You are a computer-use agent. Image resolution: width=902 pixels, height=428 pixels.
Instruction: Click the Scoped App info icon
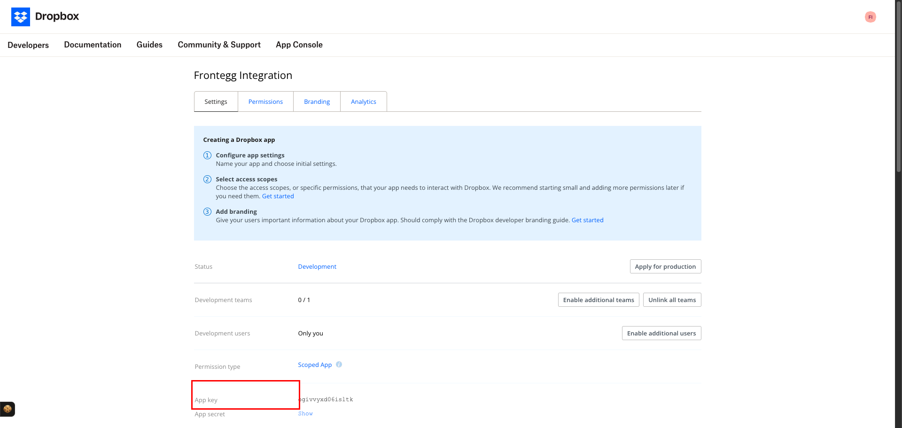point(339,365)
